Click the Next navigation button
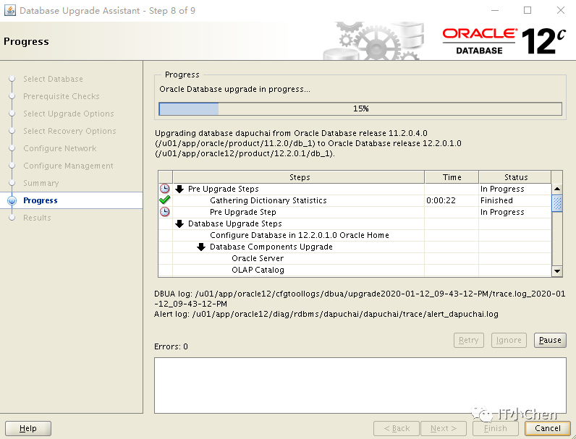 [x=444, y=428]
